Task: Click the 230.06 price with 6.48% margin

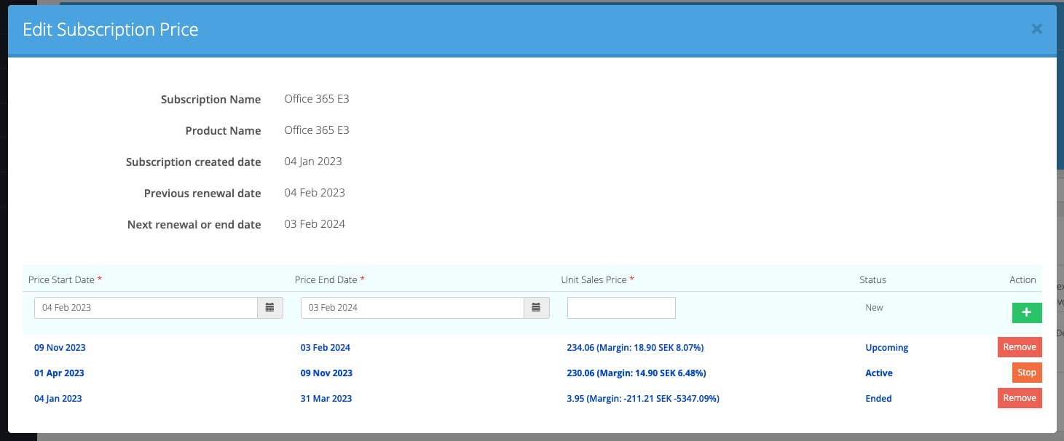Action: tap(636, 373)
